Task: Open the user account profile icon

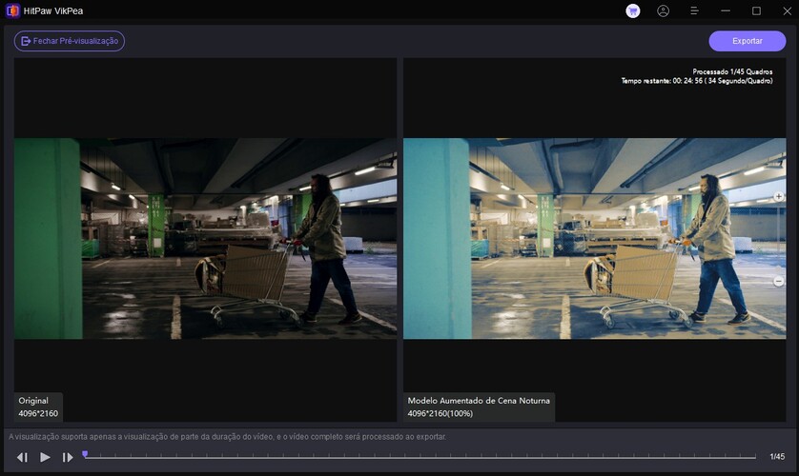Action: (x=664, y=11)
